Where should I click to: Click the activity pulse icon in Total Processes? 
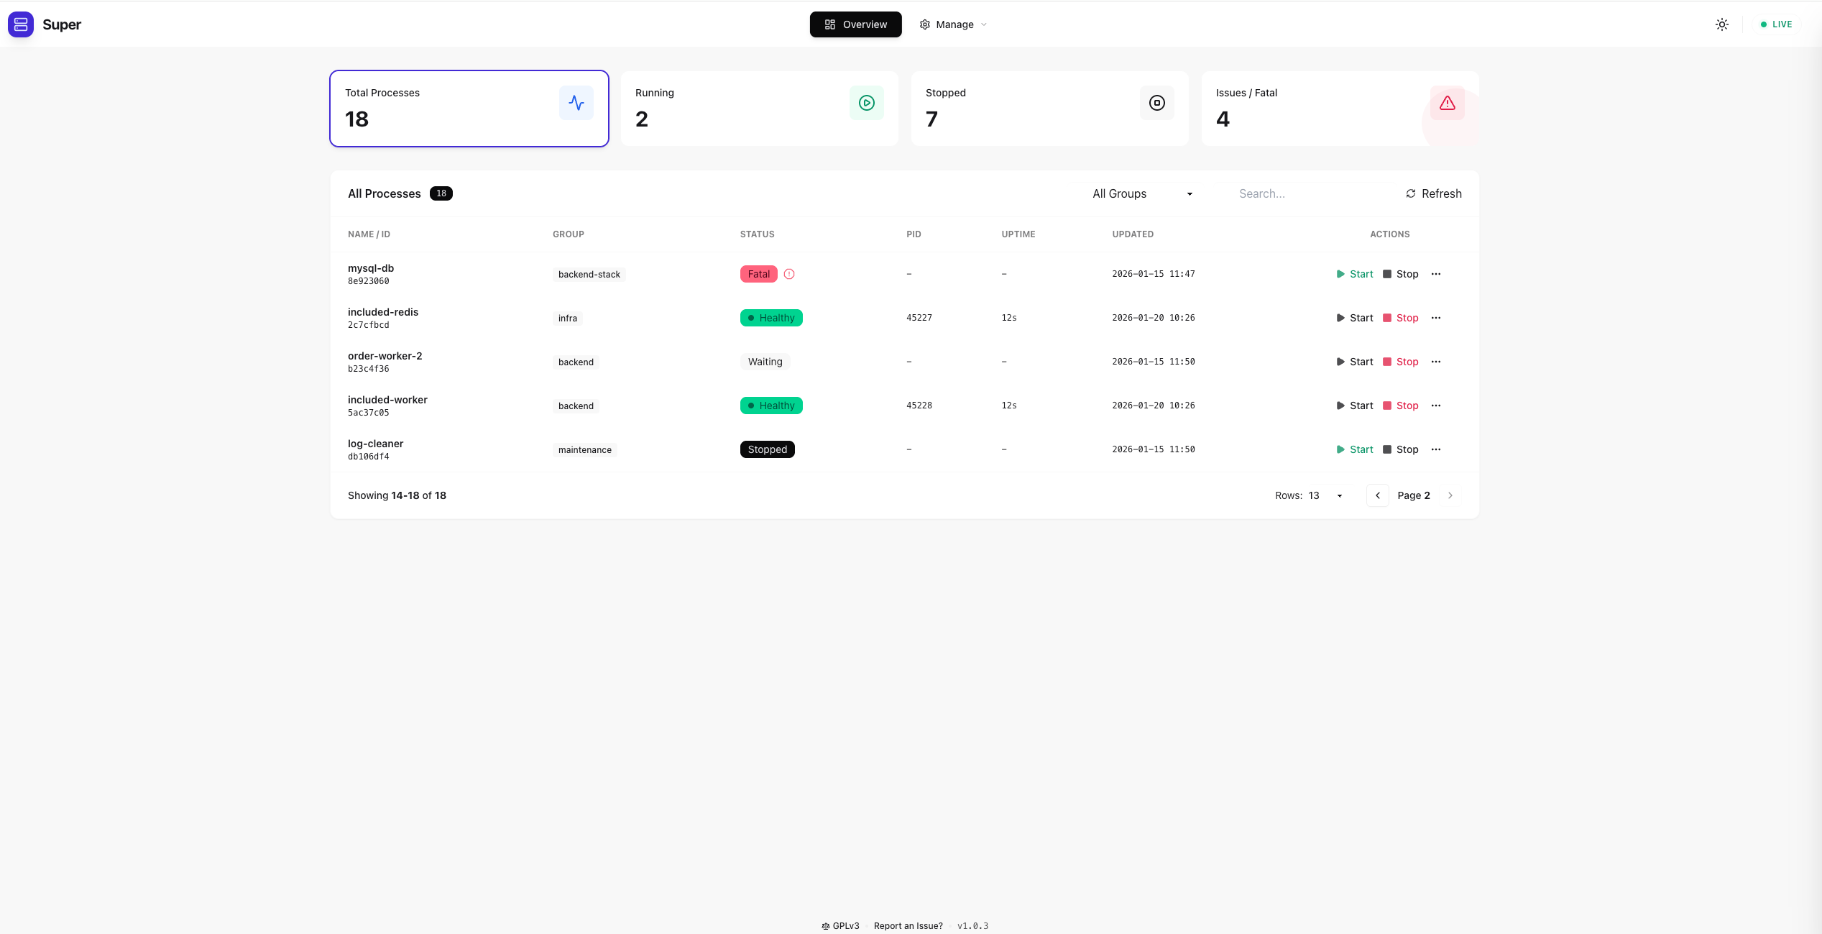576,103
